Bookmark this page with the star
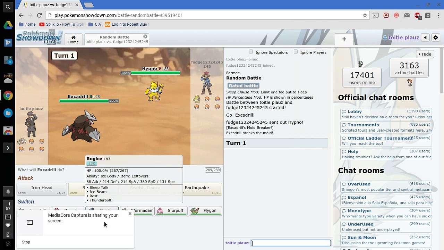Screen dimensions: 444x250 click(x=365, y=15)
